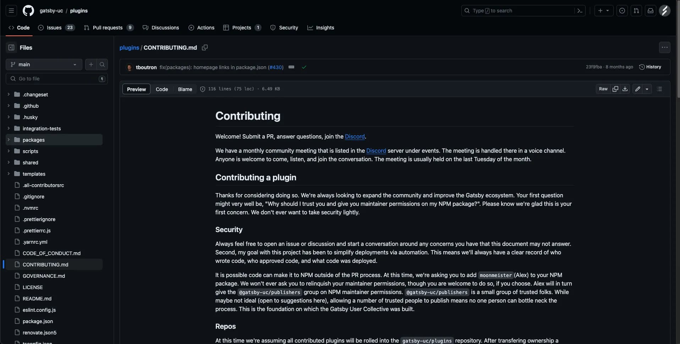
Task: Open the main branch selector
Action: pos(44,64)
